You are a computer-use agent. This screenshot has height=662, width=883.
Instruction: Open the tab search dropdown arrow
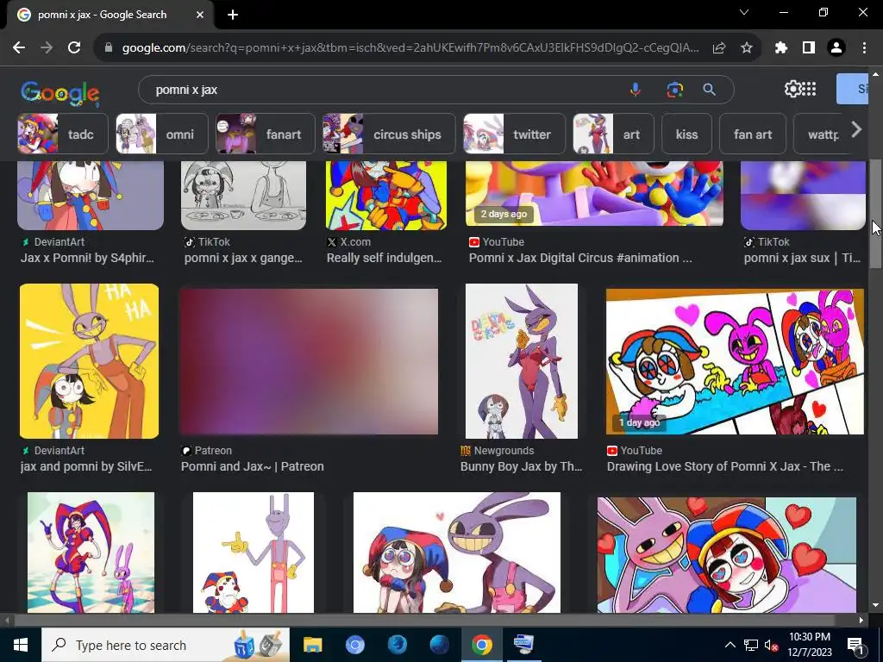click(x=744, y=12)
